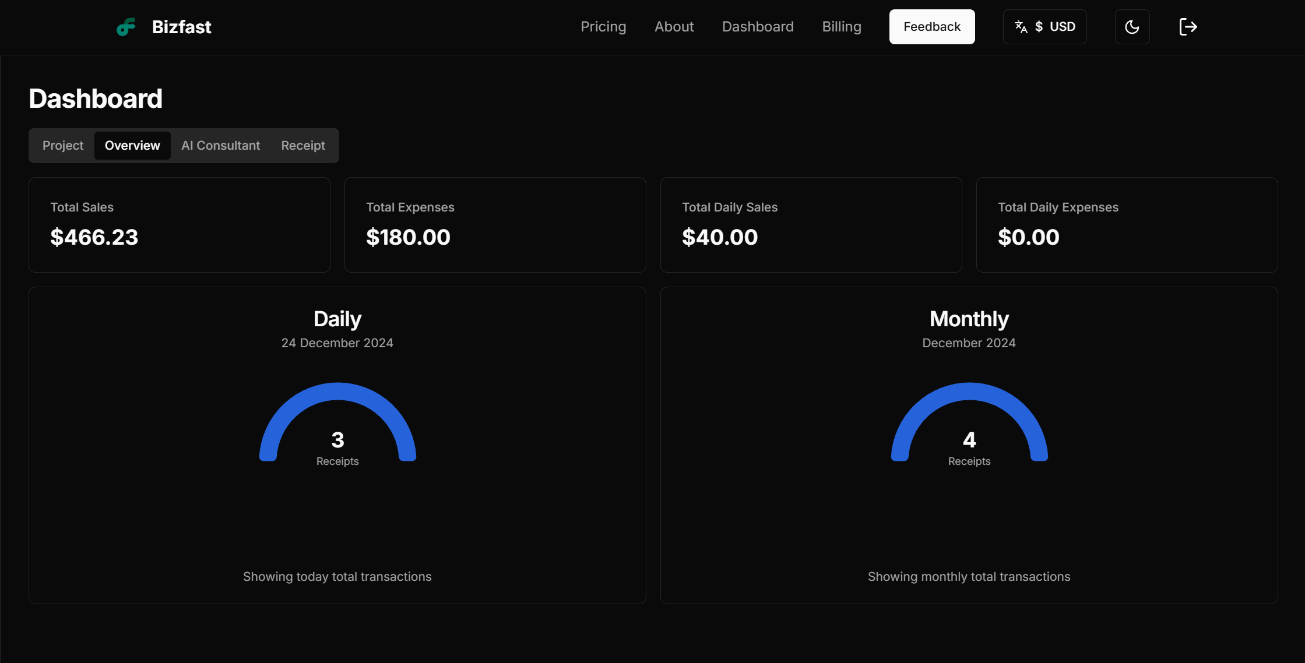This screenshot has width=1305, height=663.
Task: Open the Billing page
Action: (841, 27)
